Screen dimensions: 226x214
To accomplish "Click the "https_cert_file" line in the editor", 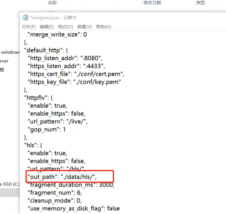I will [76, 74].
